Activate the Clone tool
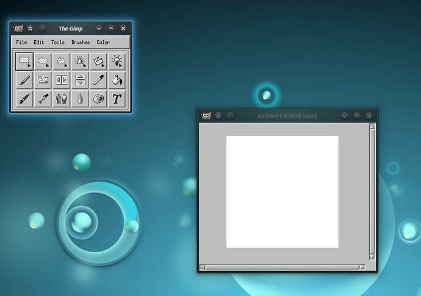The height and width of the screenshot is (296, 421). (x=62, y=99)
